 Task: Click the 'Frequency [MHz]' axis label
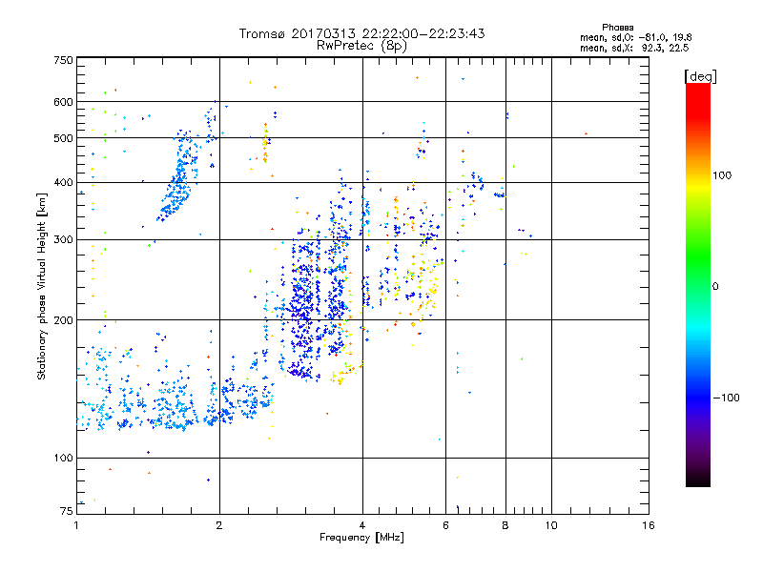[x=361, y=538]
